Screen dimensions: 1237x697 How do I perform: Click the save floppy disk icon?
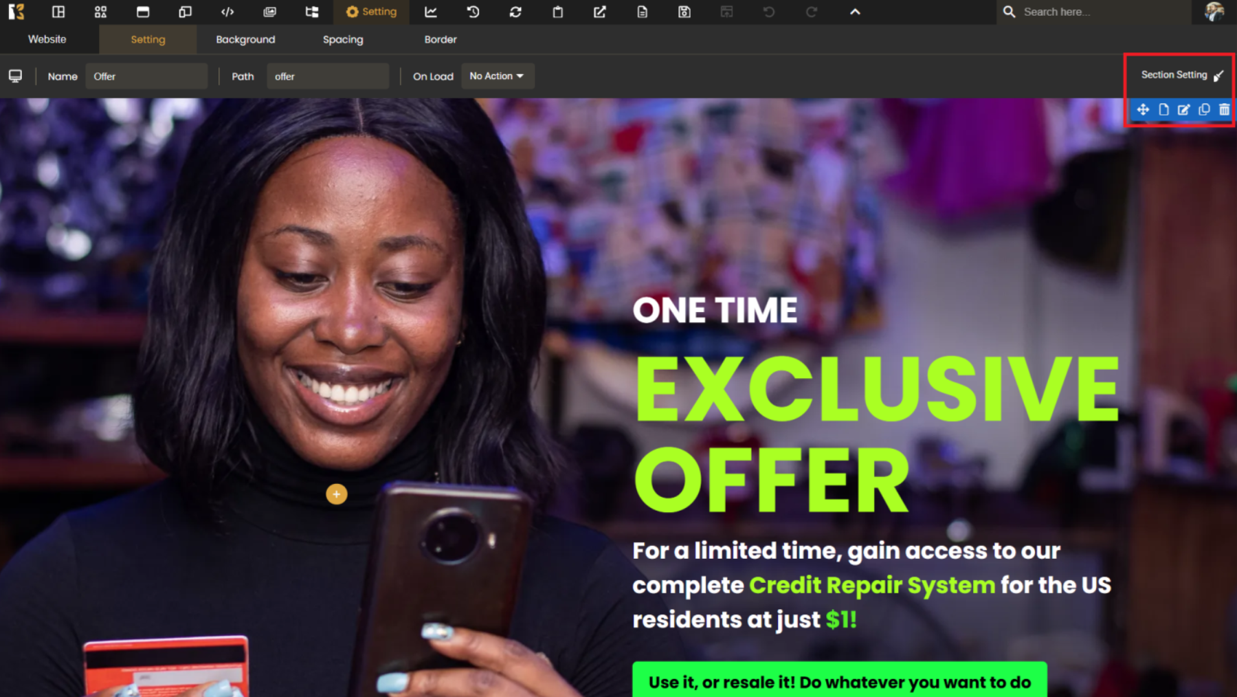tap(684, 12)
